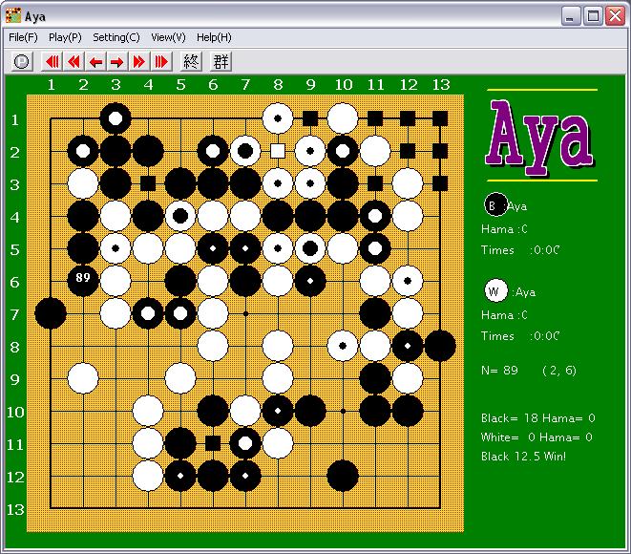The height and width of the screenshot is (554, 631).
Task: Click white stone at column 2 row 9
Action: coord(83,378)
